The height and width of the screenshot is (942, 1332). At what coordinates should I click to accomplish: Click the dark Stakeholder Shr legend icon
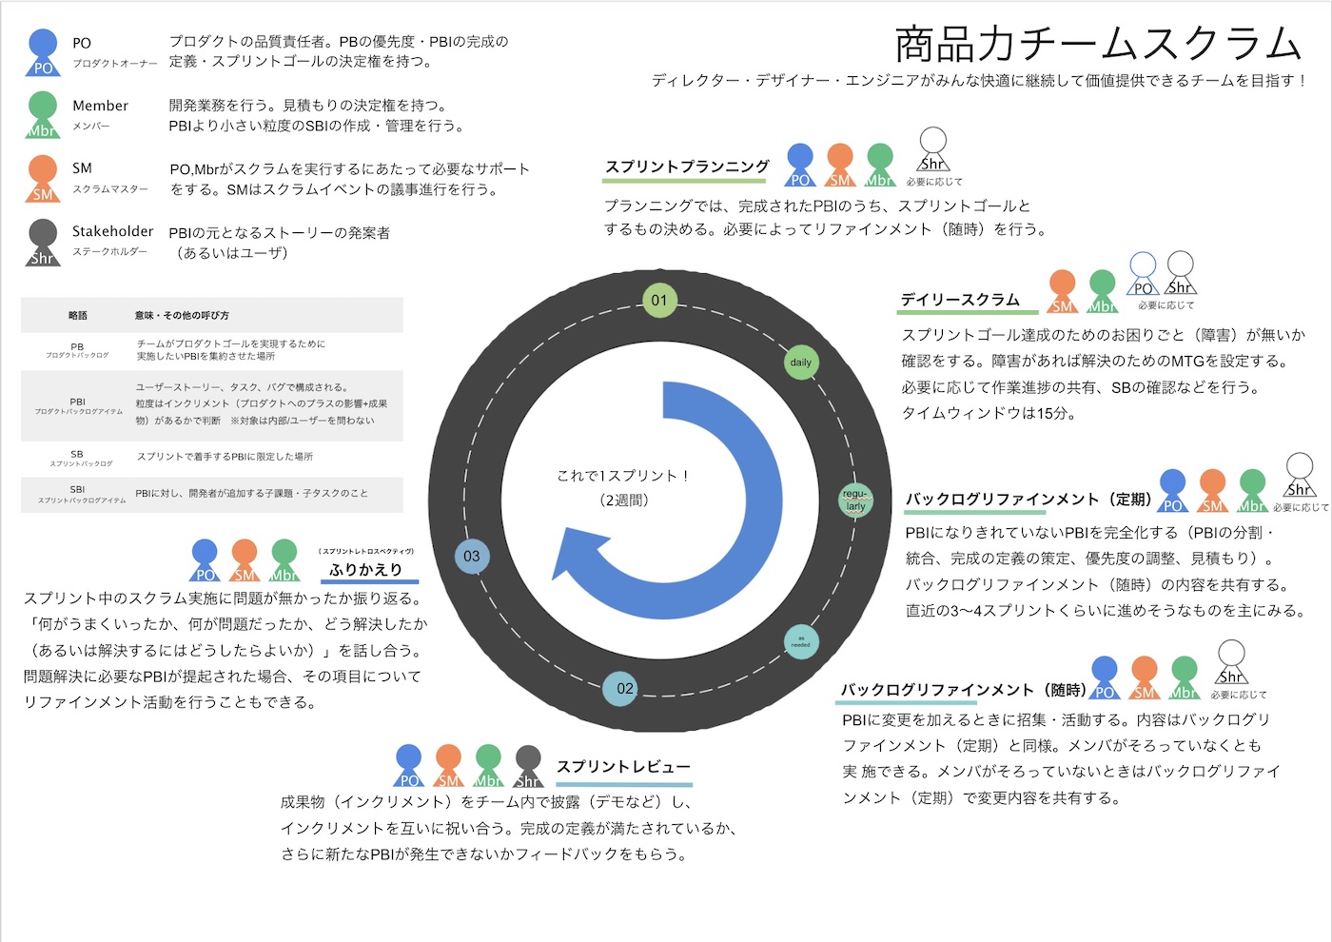(x=42, y=240)
